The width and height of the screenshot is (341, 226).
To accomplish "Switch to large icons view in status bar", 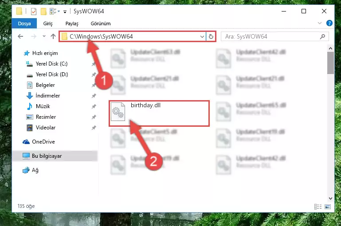I will click(328, 207).
